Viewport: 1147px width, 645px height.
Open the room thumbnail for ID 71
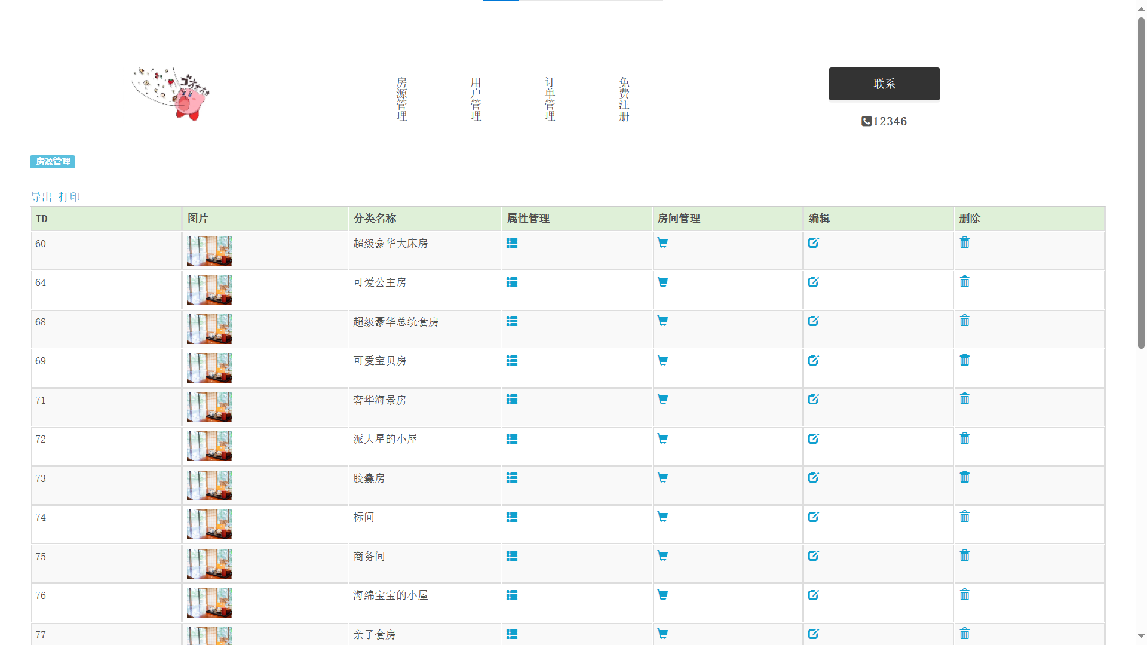tap(209, 407)
